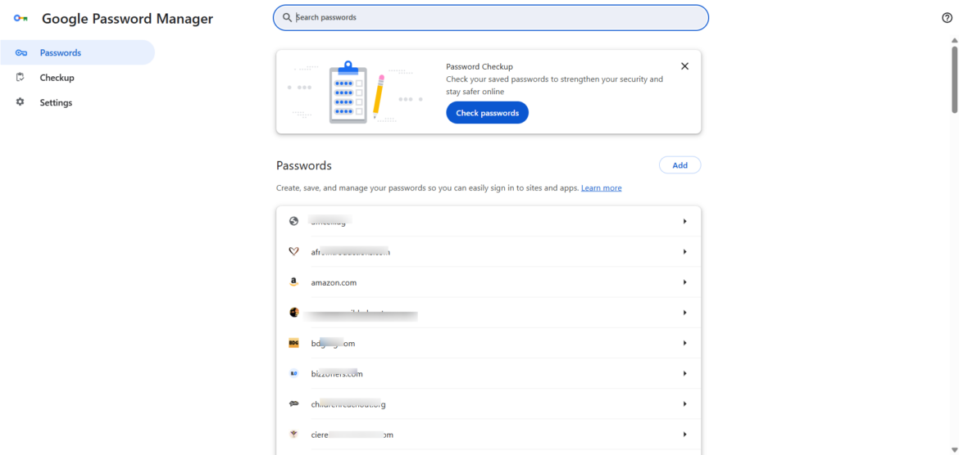Click the search magnifier icon
959x455 pixels.
click(287, 17)
